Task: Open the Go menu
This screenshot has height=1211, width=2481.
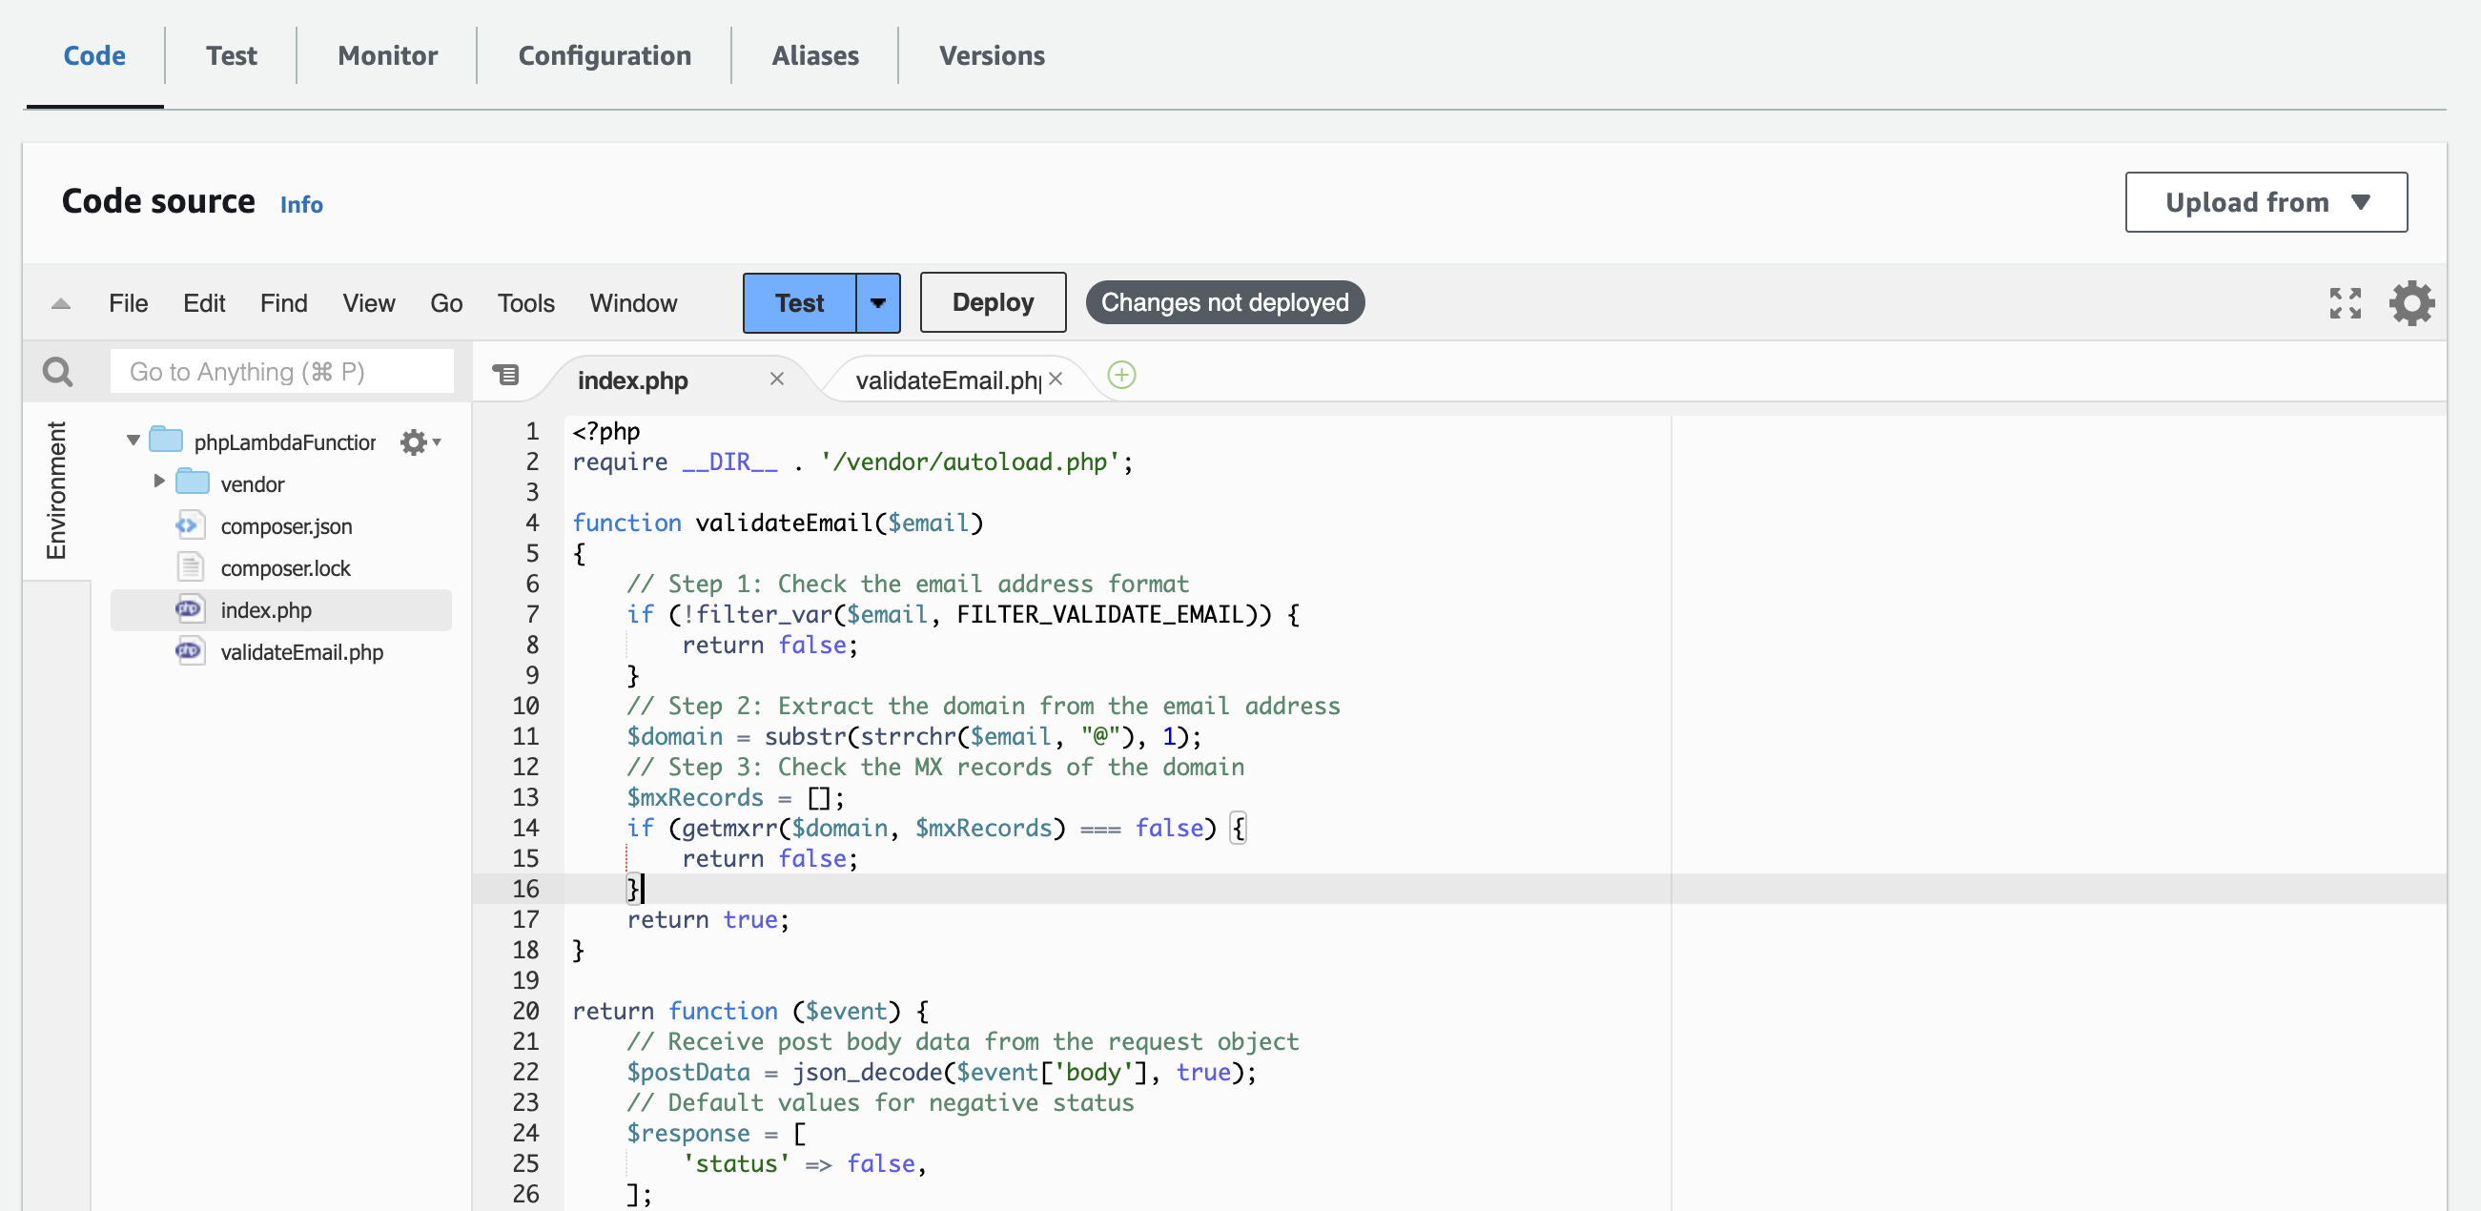Action: 446,303
